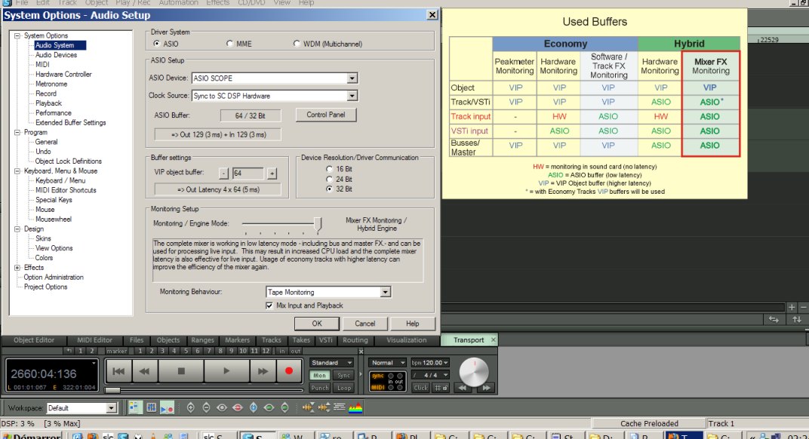Click the silver scrub wheel knob

click(474, 371)
